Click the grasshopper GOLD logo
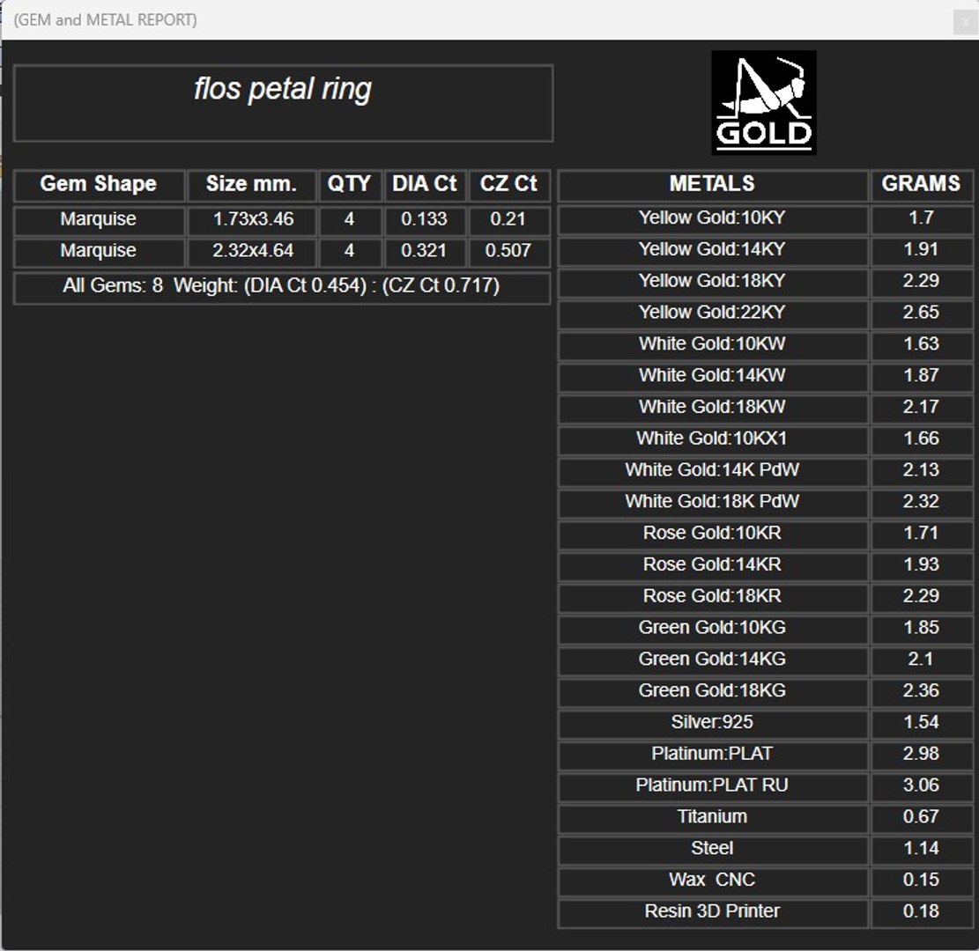The width and height of the screenshot is (979, 951). [764, 102]
